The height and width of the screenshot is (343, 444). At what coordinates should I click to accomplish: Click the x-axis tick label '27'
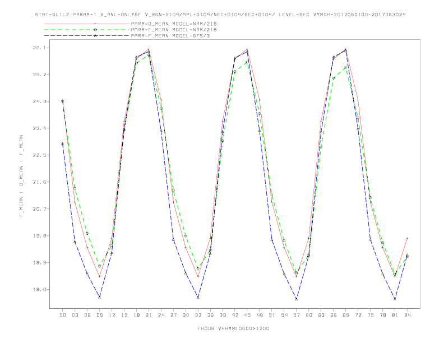(x=173, y=315)
